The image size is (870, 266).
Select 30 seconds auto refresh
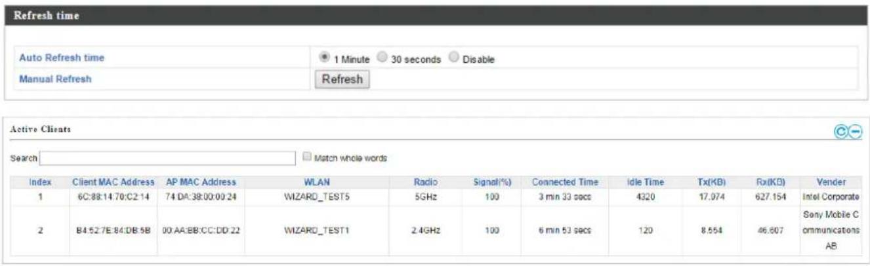pyautogui.click(x=383, y=58)
